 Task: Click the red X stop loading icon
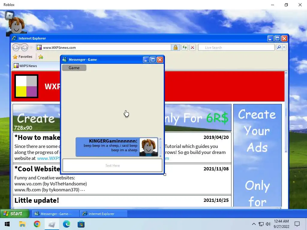click(192, 47)
